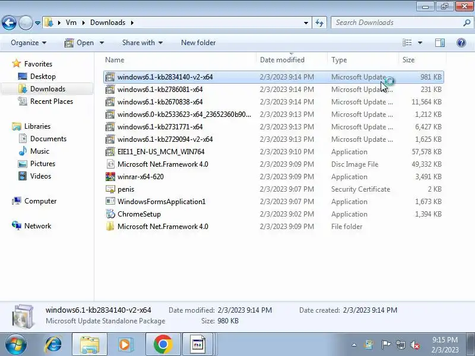Image resolution: width=475 pixels, height=356 pixels.
Task: Open the Help question mark icon
Action: point(461,43)
